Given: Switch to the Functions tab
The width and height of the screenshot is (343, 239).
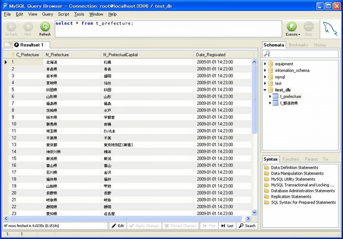Looking at the screenshot, I should point(290,159).
